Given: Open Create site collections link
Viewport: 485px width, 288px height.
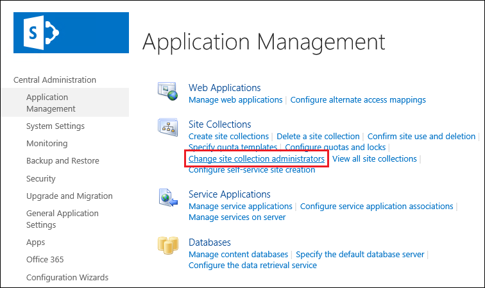Looking at the screenshot, I should pos(228,137).
